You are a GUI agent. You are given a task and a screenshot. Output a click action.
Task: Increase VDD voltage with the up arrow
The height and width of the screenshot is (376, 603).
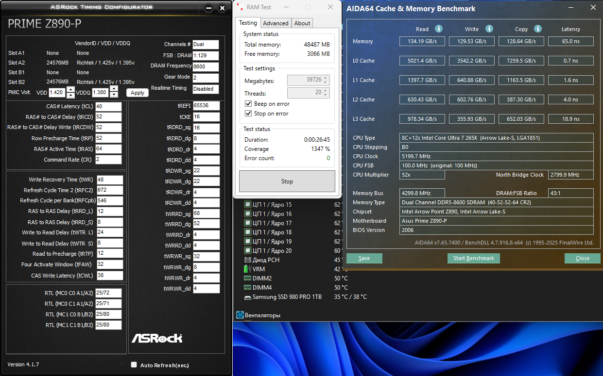point(70,89)
